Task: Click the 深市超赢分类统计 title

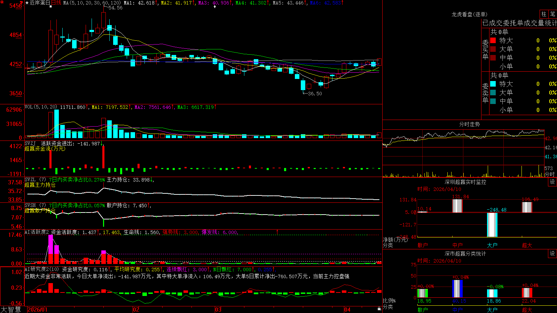Action: tap(465, 254)
